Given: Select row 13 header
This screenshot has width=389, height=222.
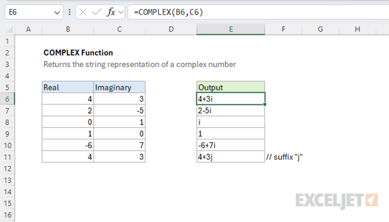Looking at the screenshot, I should click(7, 180).
